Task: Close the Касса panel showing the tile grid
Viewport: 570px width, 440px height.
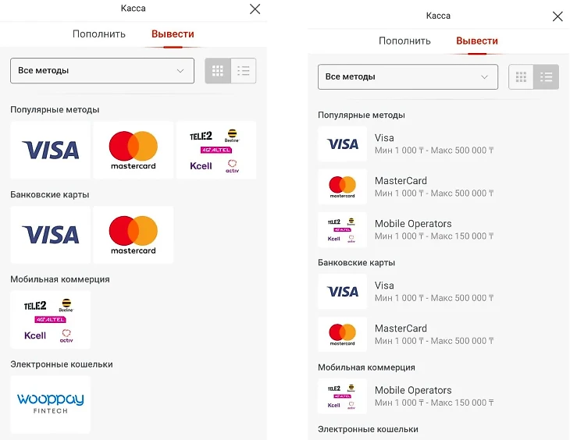Action: [255, 9]
